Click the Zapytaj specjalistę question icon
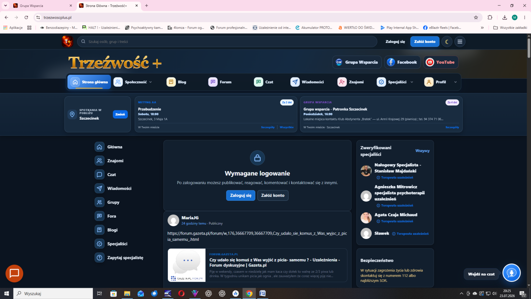531x299 pixels. click(x=100, y=257)
